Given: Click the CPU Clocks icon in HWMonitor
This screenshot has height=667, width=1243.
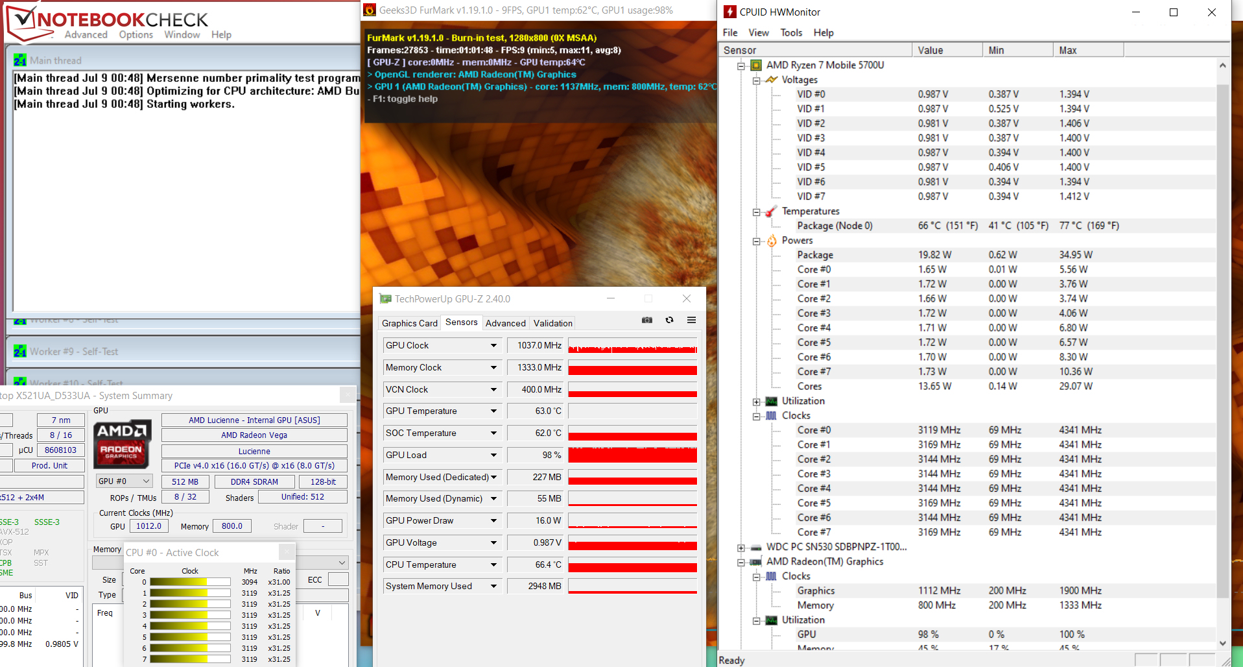Looking at the screenshot, I should coord(772,416).
